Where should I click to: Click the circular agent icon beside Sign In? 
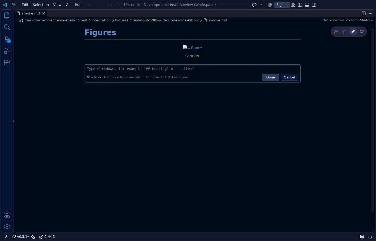click(270, 5)
